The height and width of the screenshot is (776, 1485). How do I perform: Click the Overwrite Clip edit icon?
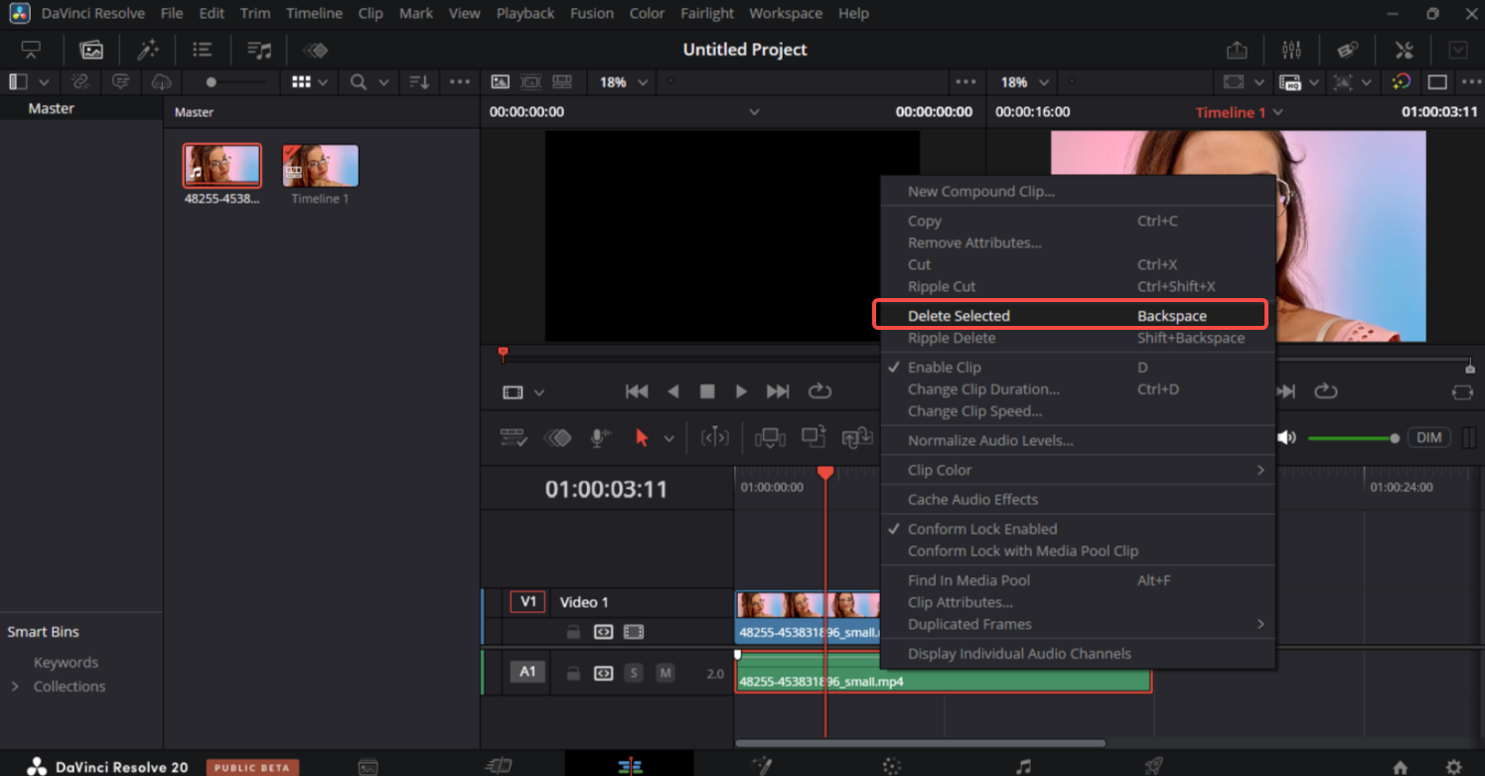tap(814, 438)
